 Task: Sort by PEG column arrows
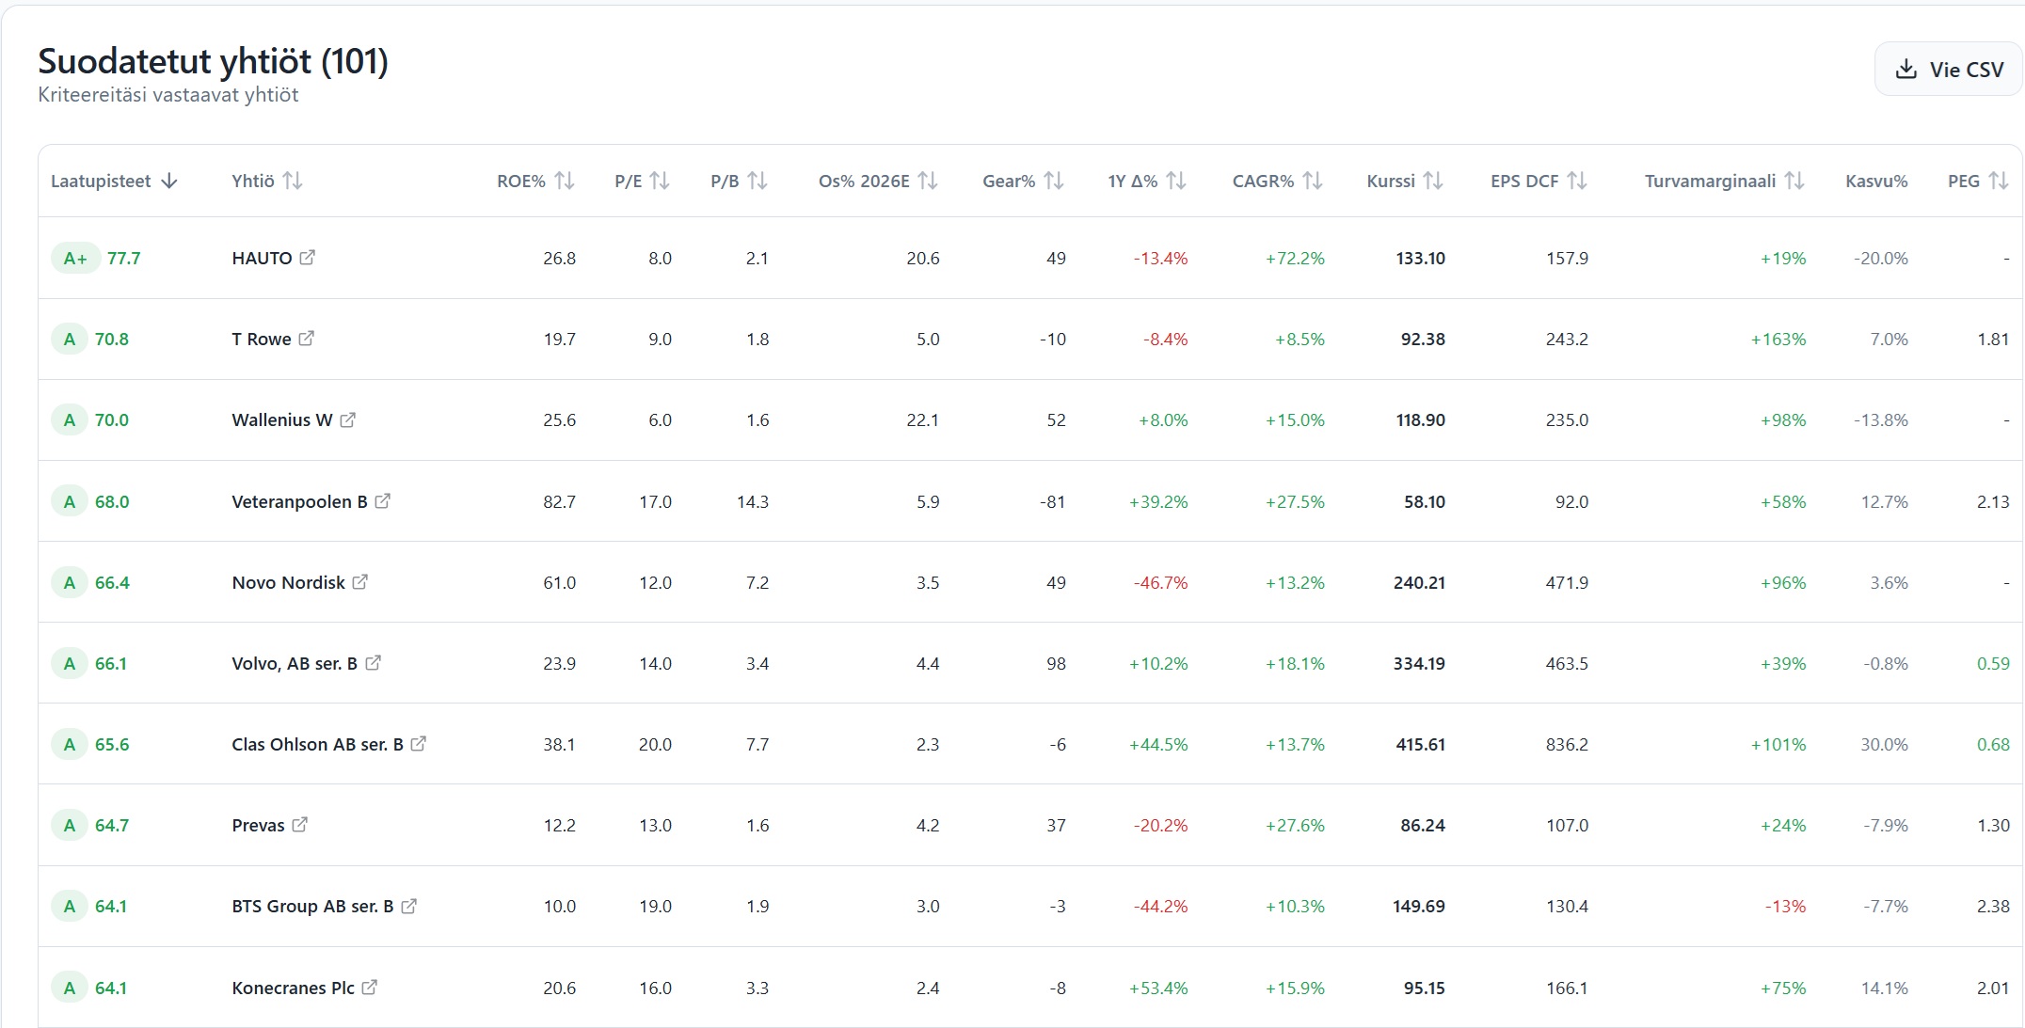1999,181
